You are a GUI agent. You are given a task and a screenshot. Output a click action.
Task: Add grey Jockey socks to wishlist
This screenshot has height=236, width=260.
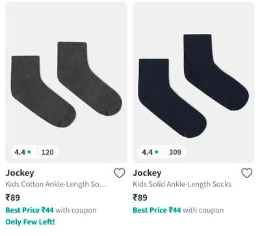click(120, 173)
